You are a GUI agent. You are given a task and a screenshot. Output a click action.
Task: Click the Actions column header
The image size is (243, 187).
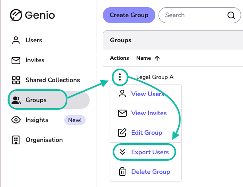(x=120, y=58)
